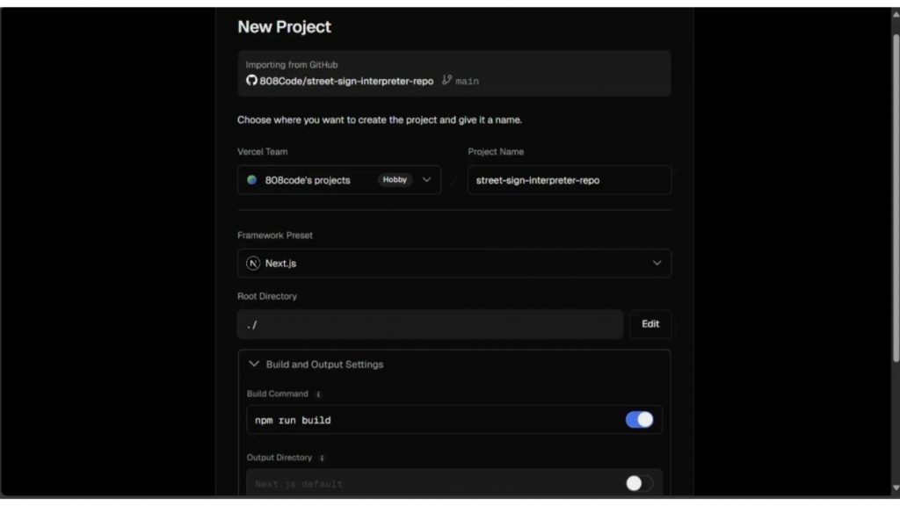This screenshot has height=506, width=900.
Task: Click the Edit button for Root Directory
Action: (650, 324)
